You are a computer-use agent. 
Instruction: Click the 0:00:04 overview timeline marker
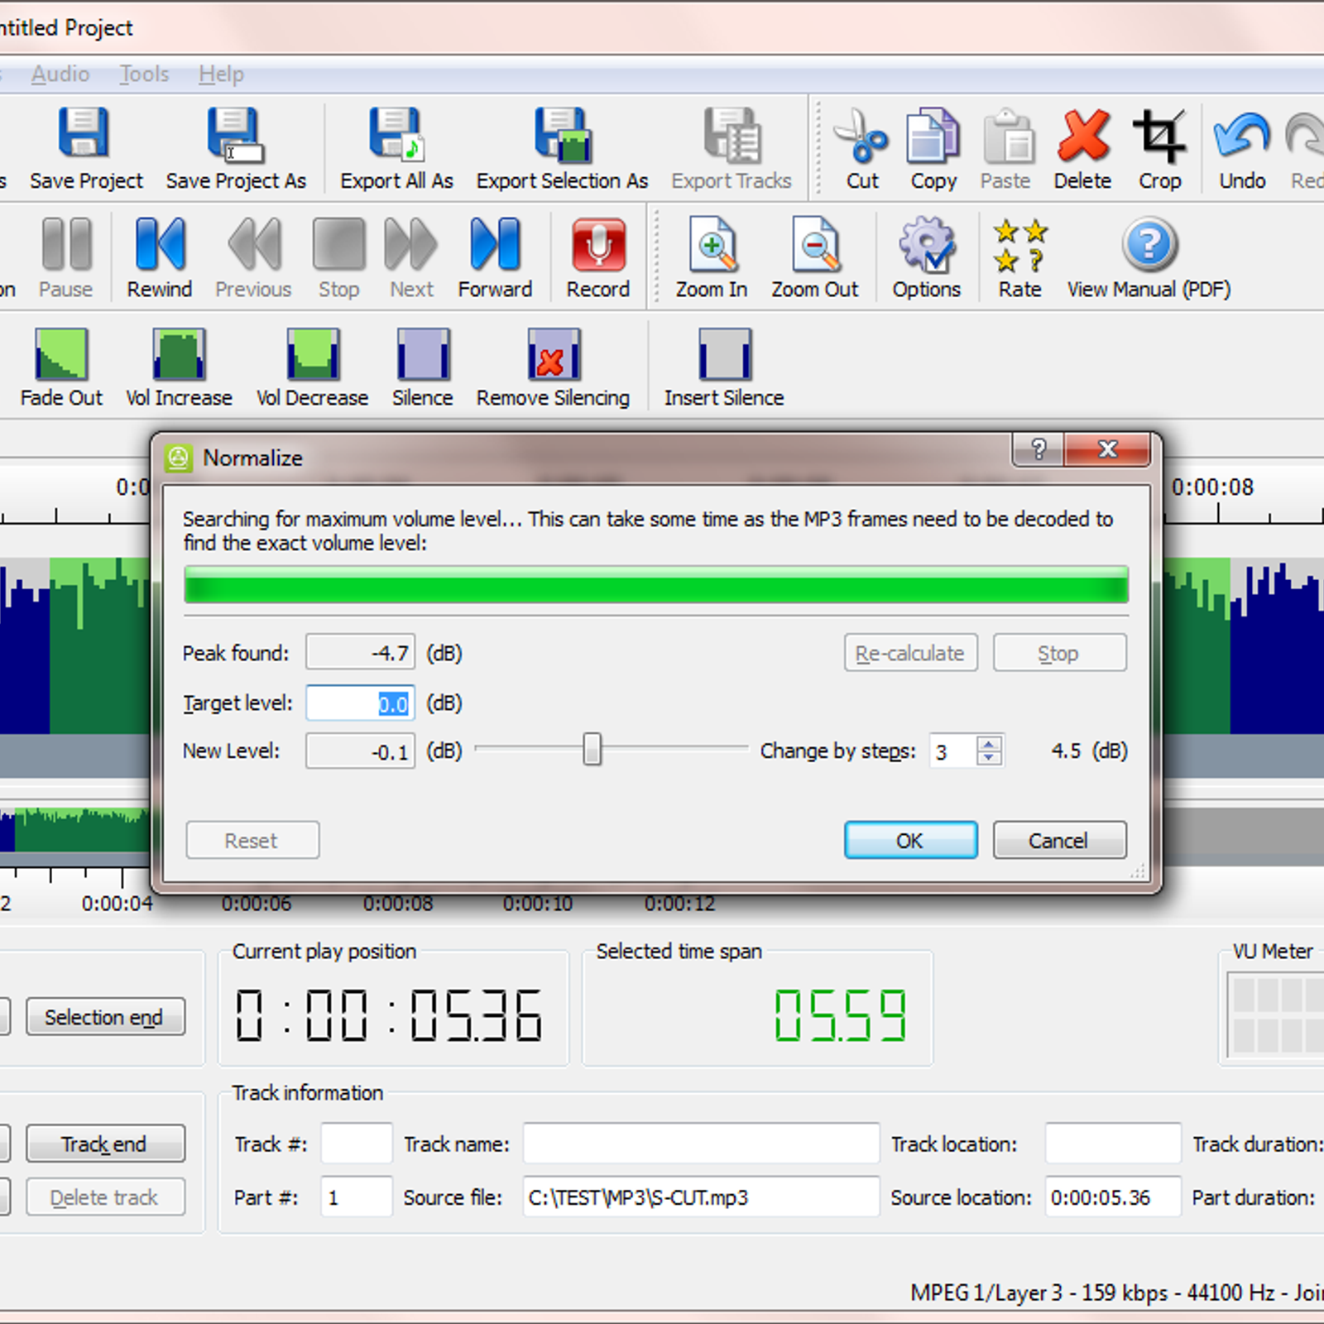[x=117, y=903]
